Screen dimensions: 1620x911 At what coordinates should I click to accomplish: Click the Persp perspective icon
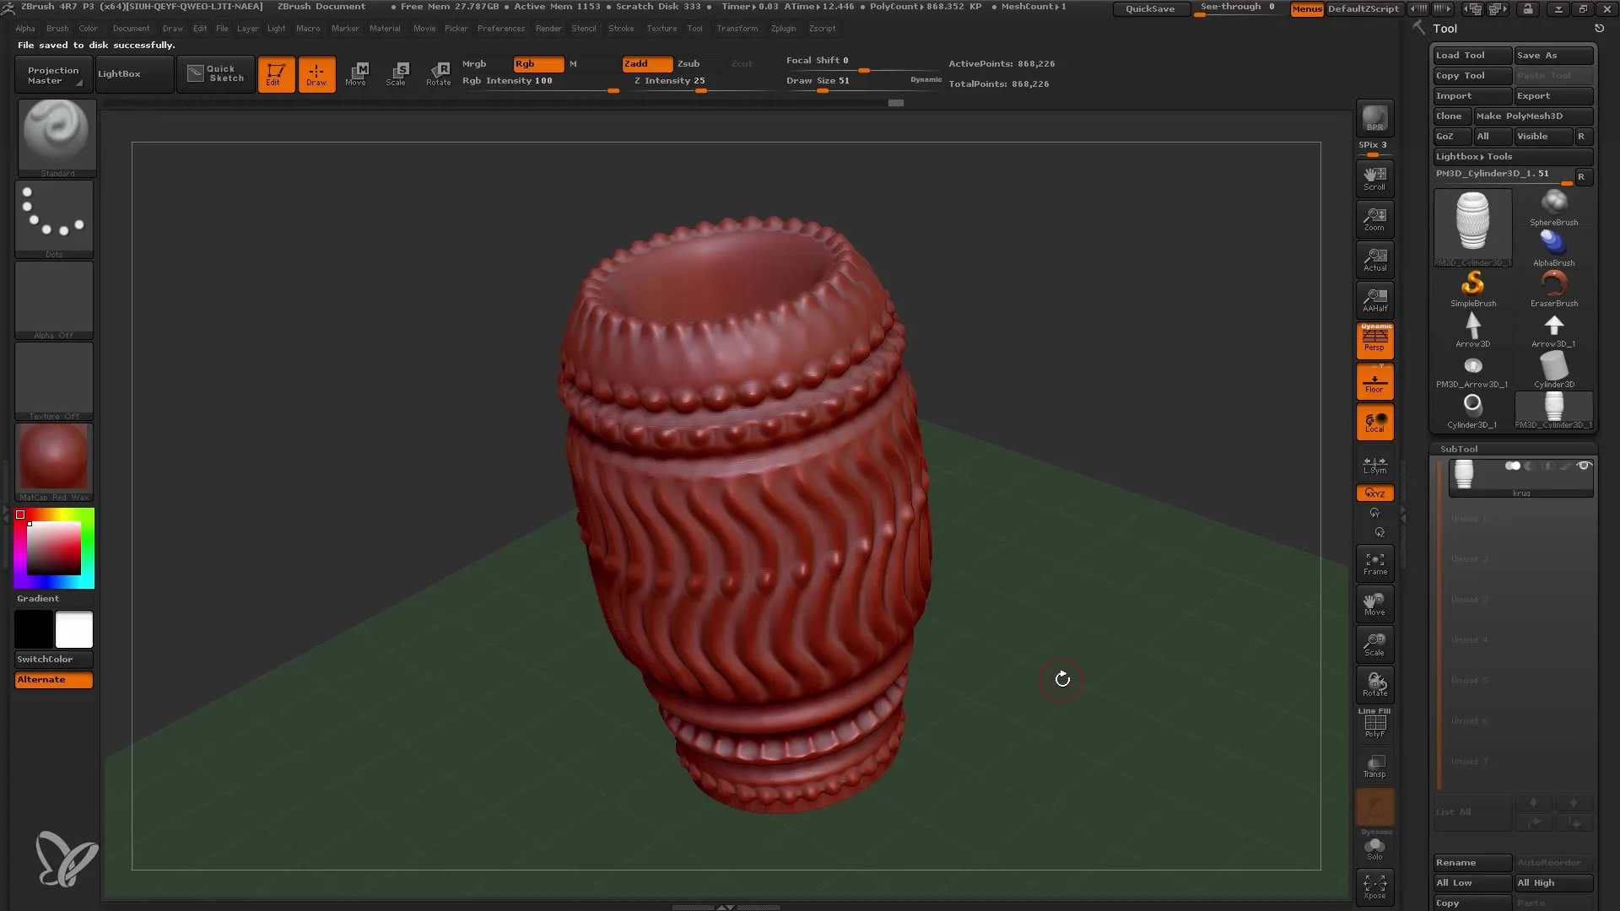click(1375, 339)
